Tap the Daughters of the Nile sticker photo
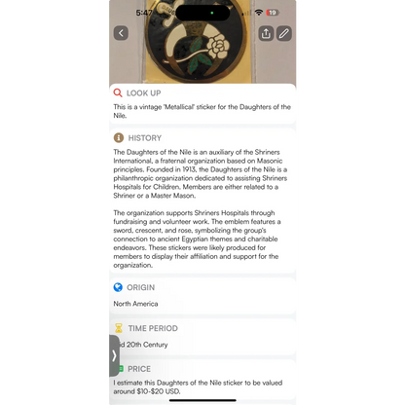405x405 pixels. 202,42
